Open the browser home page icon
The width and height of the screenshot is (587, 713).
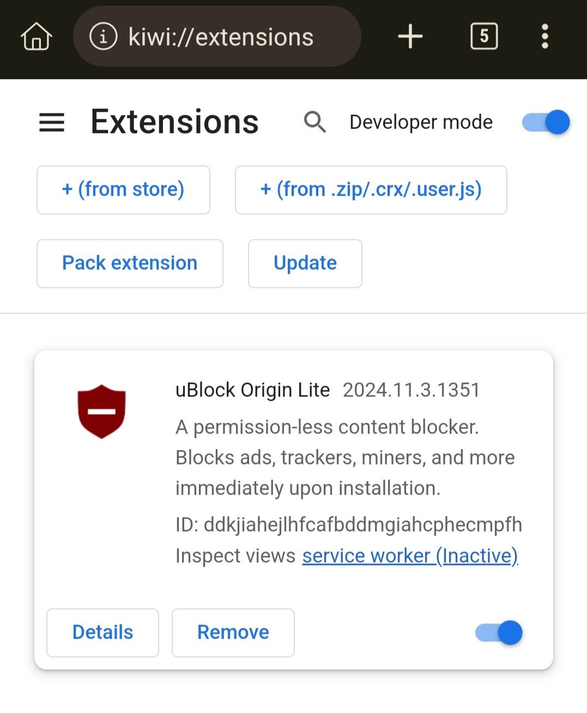36,37
